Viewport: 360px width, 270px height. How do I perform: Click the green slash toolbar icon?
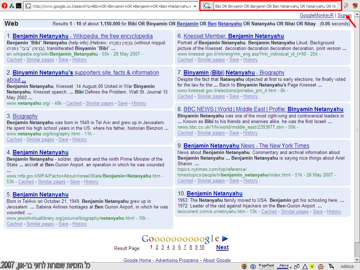pyautogui.click(x=12, y=6)
